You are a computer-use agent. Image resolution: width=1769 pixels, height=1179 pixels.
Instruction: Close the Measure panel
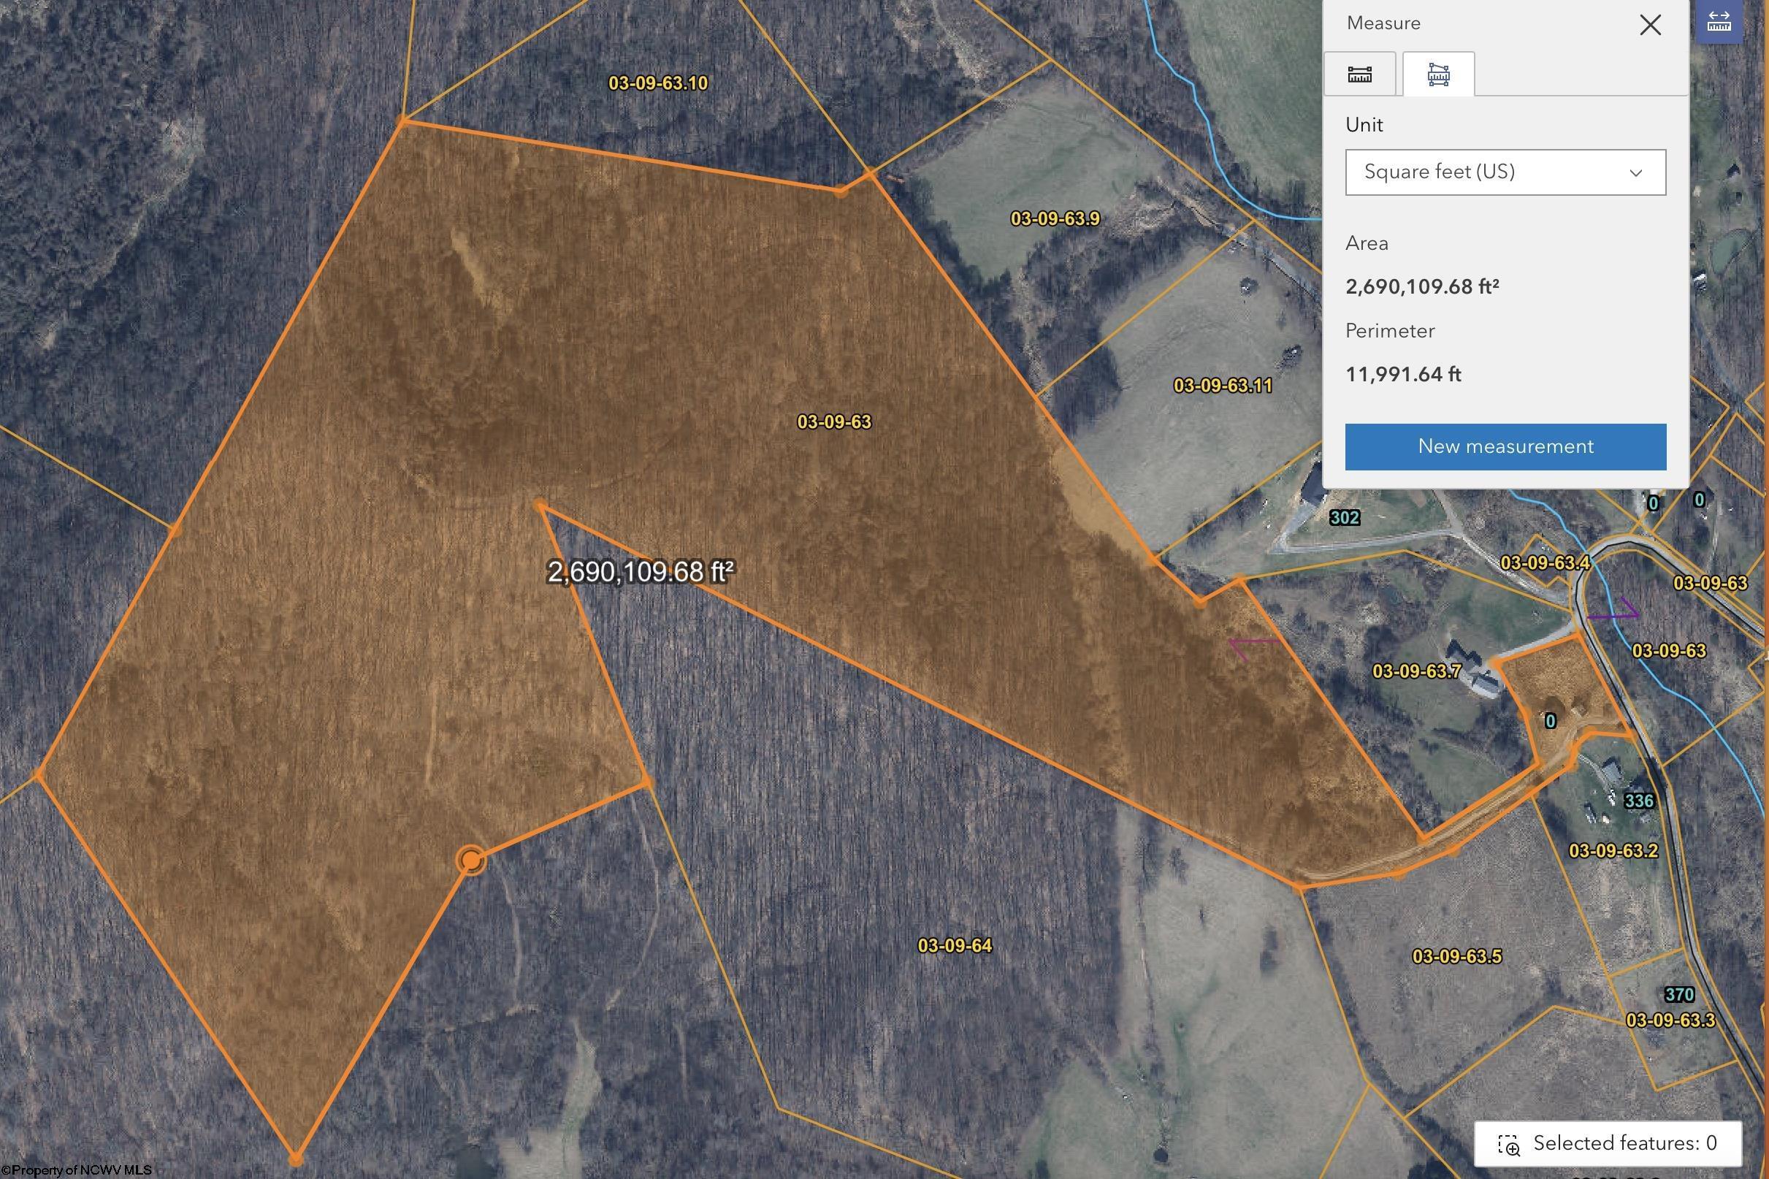1649,25
